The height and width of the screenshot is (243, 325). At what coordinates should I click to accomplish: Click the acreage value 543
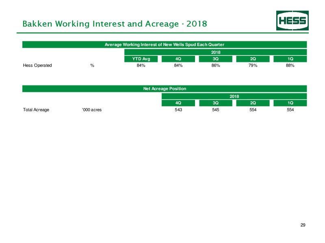(x=178, y=110)
